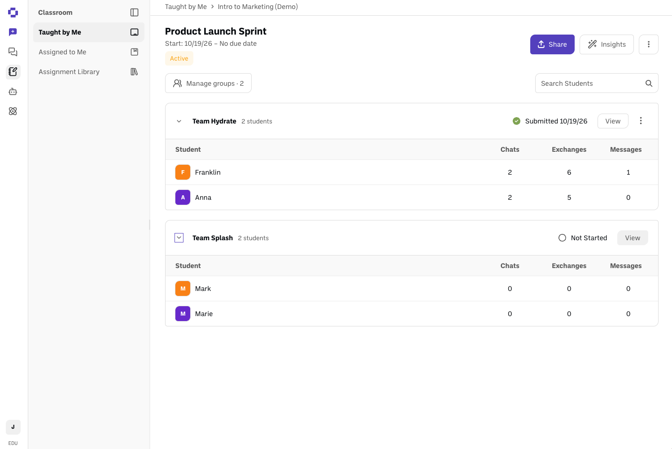Click Submitted 10/19/26 status text
672x449 pixels.
pyautogui.click(x=556, y=121)
